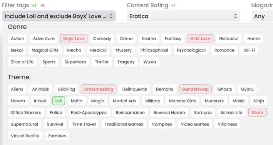Enable the Delinquents theme tag
This screenshot has height=145, width=273.
coord(135,89)
